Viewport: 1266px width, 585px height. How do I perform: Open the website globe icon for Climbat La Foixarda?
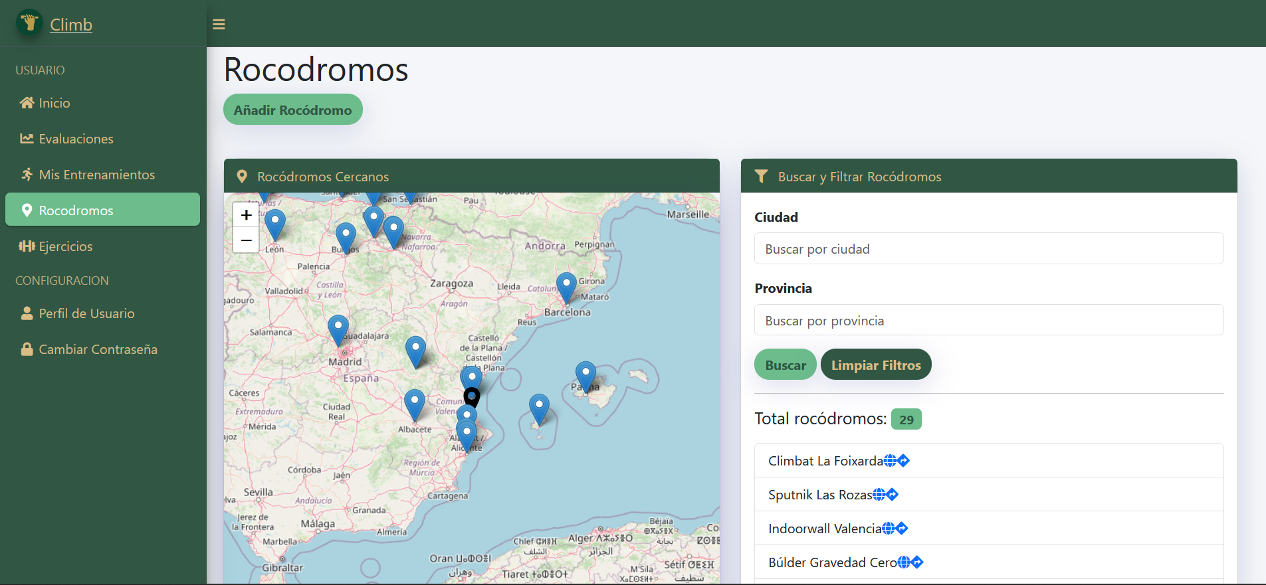click(x=890, y=461)
